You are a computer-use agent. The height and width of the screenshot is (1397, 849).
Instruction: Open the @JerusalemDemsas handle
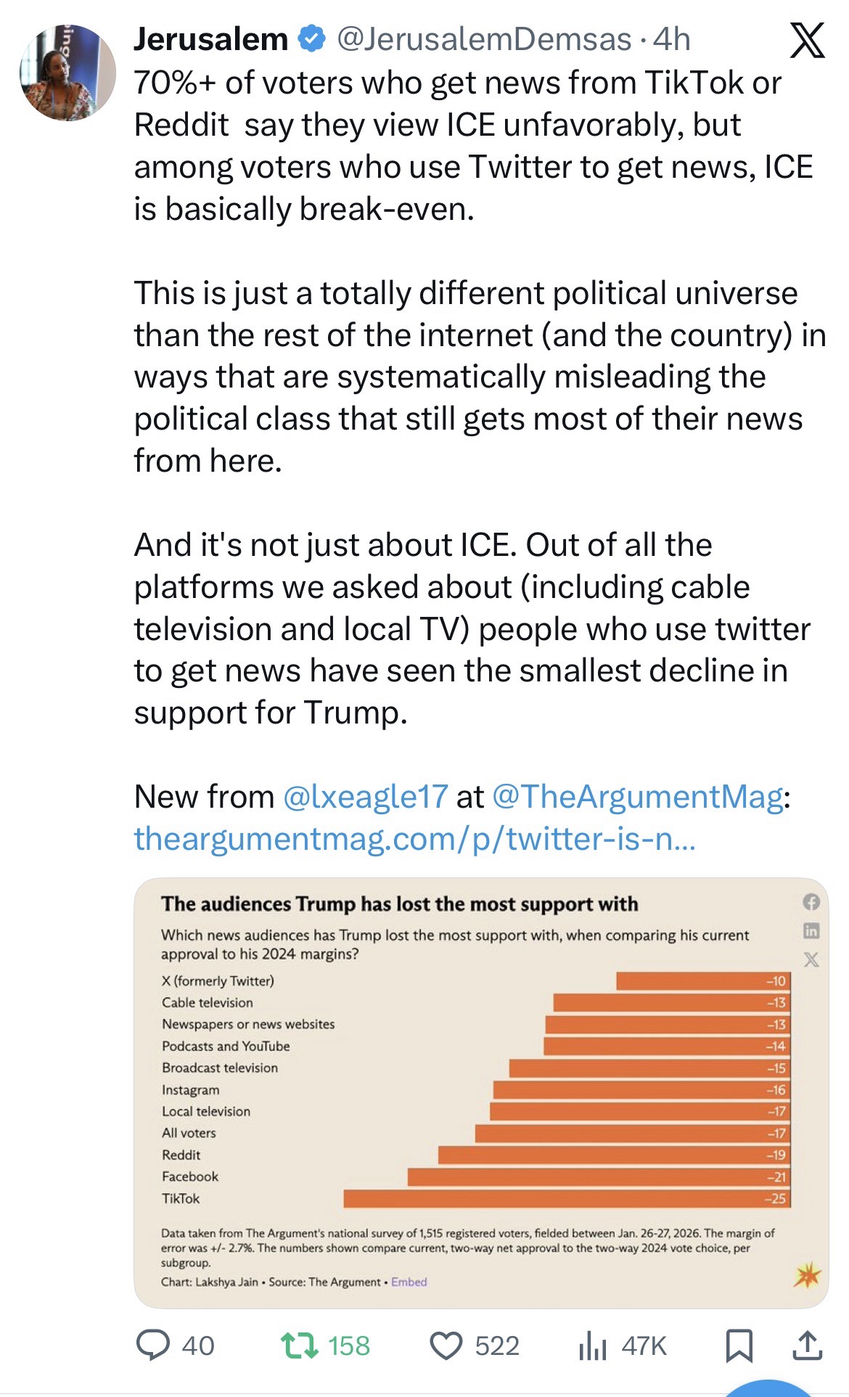[484, 39]
